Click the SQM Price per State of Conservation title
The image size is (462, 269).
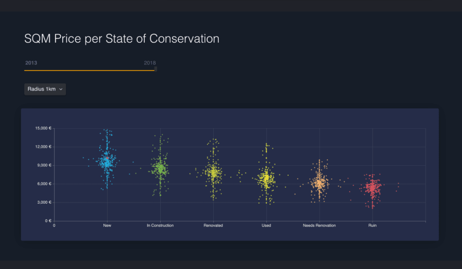click(122, 39)
